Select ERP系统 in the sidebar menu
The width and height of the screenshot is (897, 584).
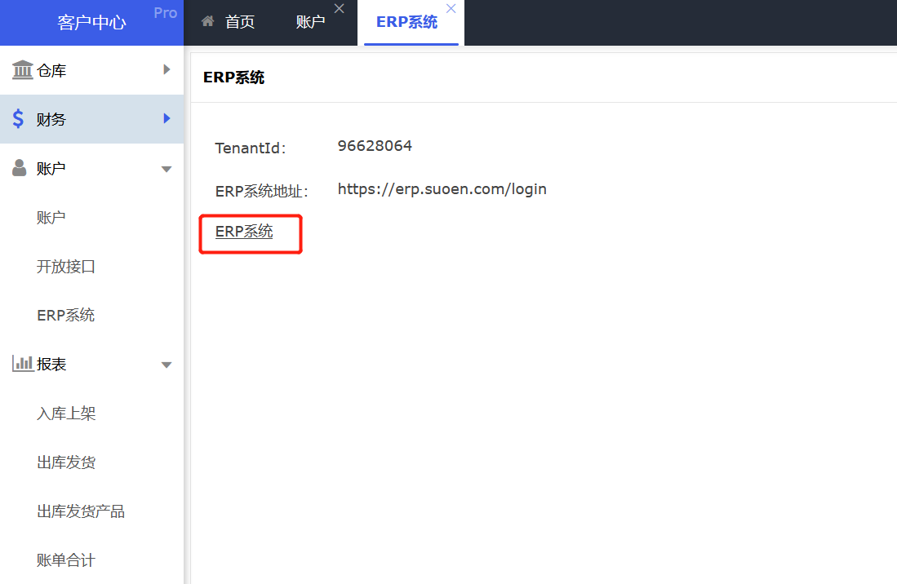tap(66, 316)
